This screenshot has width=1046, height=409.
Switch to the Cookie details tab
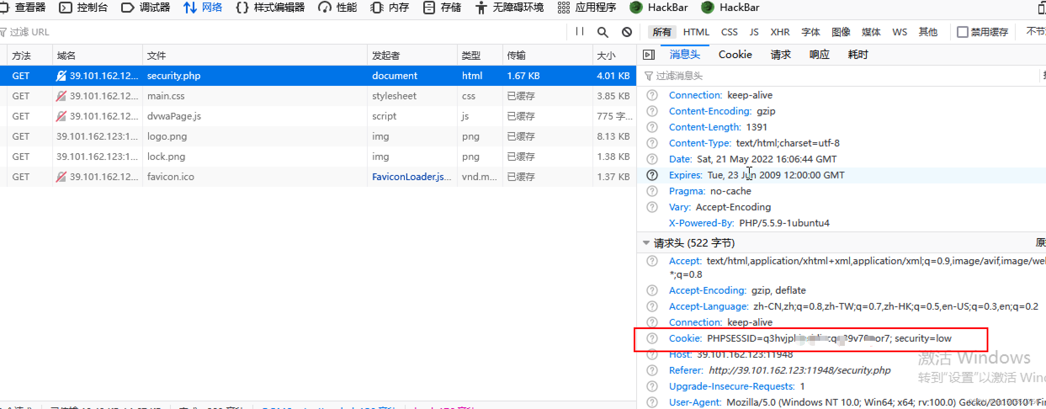click(x=735, y=54)
